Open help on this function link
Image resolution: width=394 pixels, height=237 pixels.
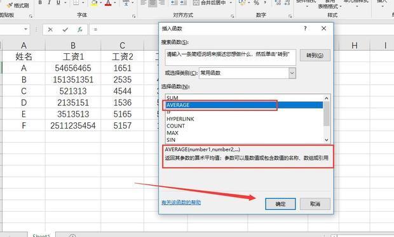point(181,202)
